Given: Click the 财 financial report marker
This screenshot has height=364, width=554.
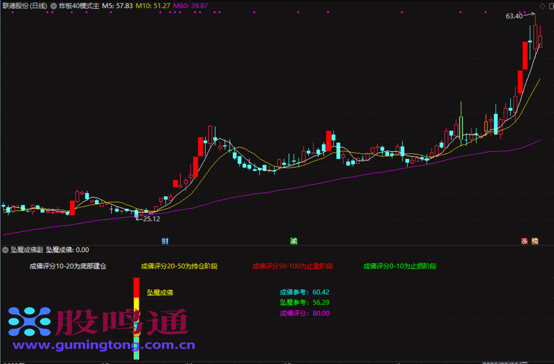Looking at the screenshot, I should 165,241.
